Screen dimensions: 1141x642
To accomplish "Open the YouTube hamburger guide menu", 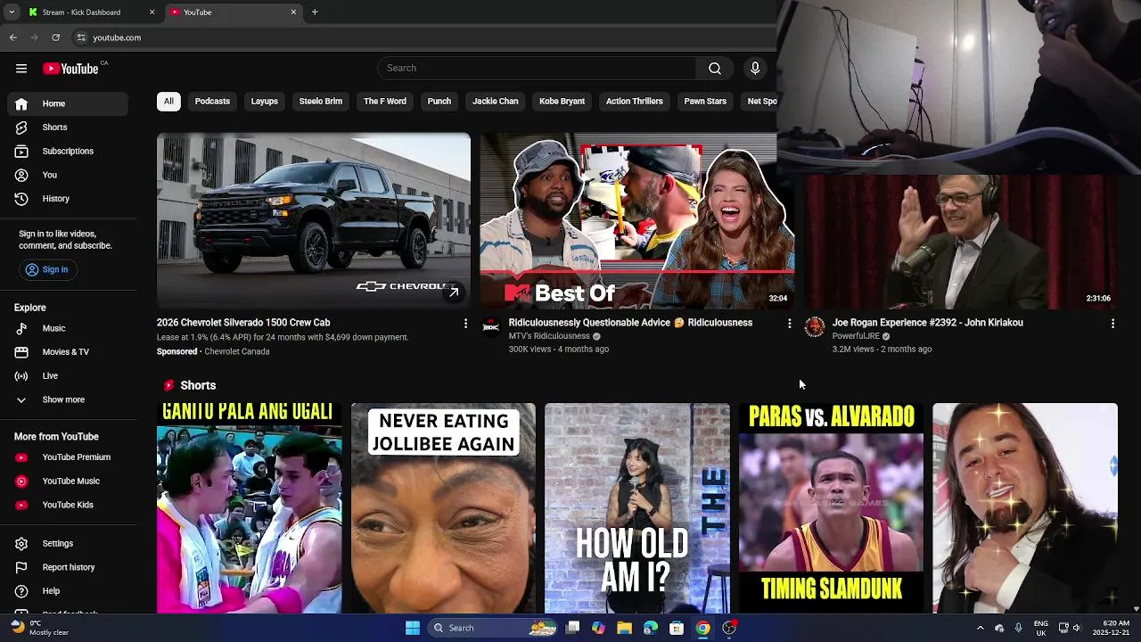I will click(x=21, y=69).
